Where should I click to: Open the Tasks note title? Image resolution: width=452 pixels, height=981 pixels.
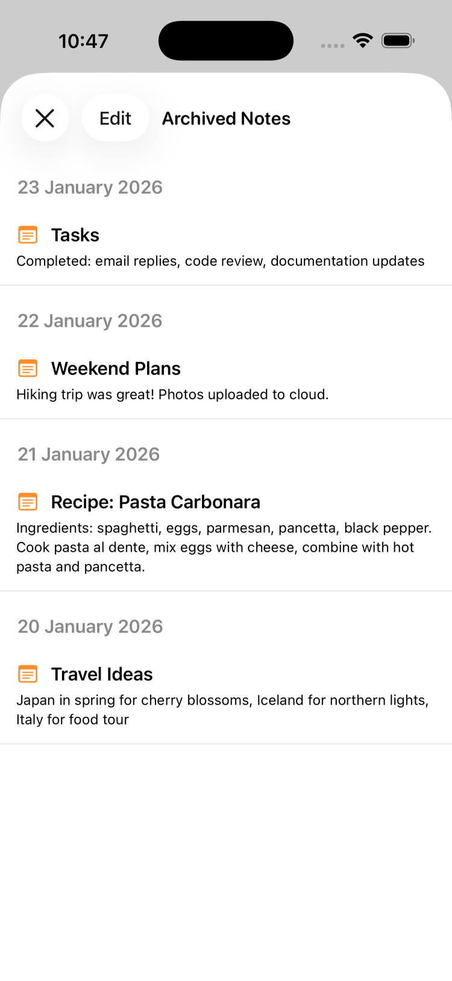(x=75, y=235)
